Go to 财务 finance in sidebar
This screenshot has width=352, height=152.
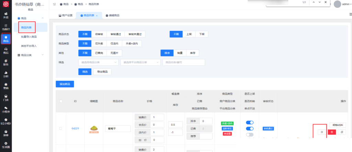[6, 63]
